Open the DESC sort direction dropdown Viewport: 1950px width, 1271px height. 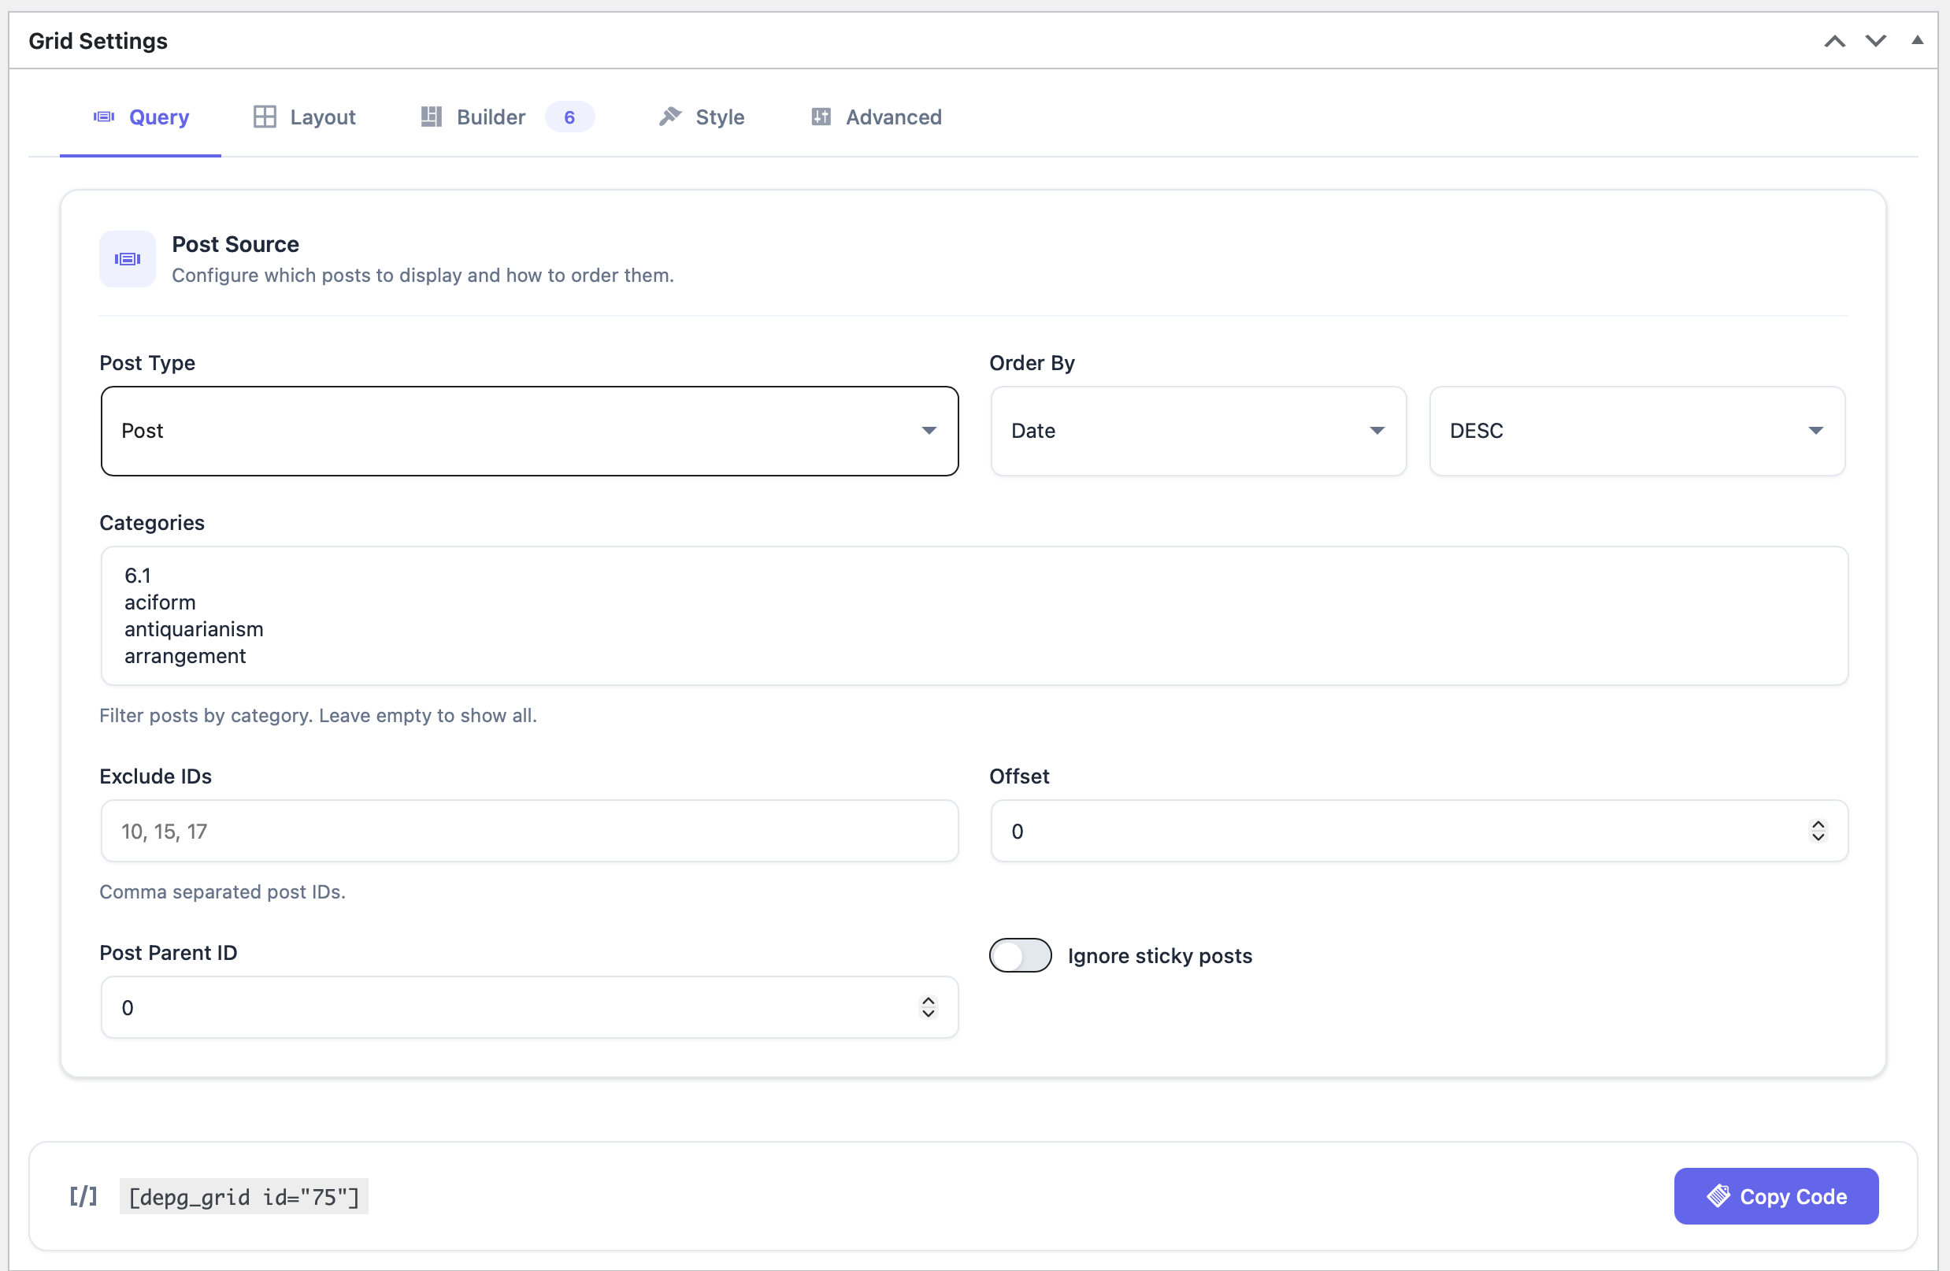pyautogui.click(x=1637, y=431)
